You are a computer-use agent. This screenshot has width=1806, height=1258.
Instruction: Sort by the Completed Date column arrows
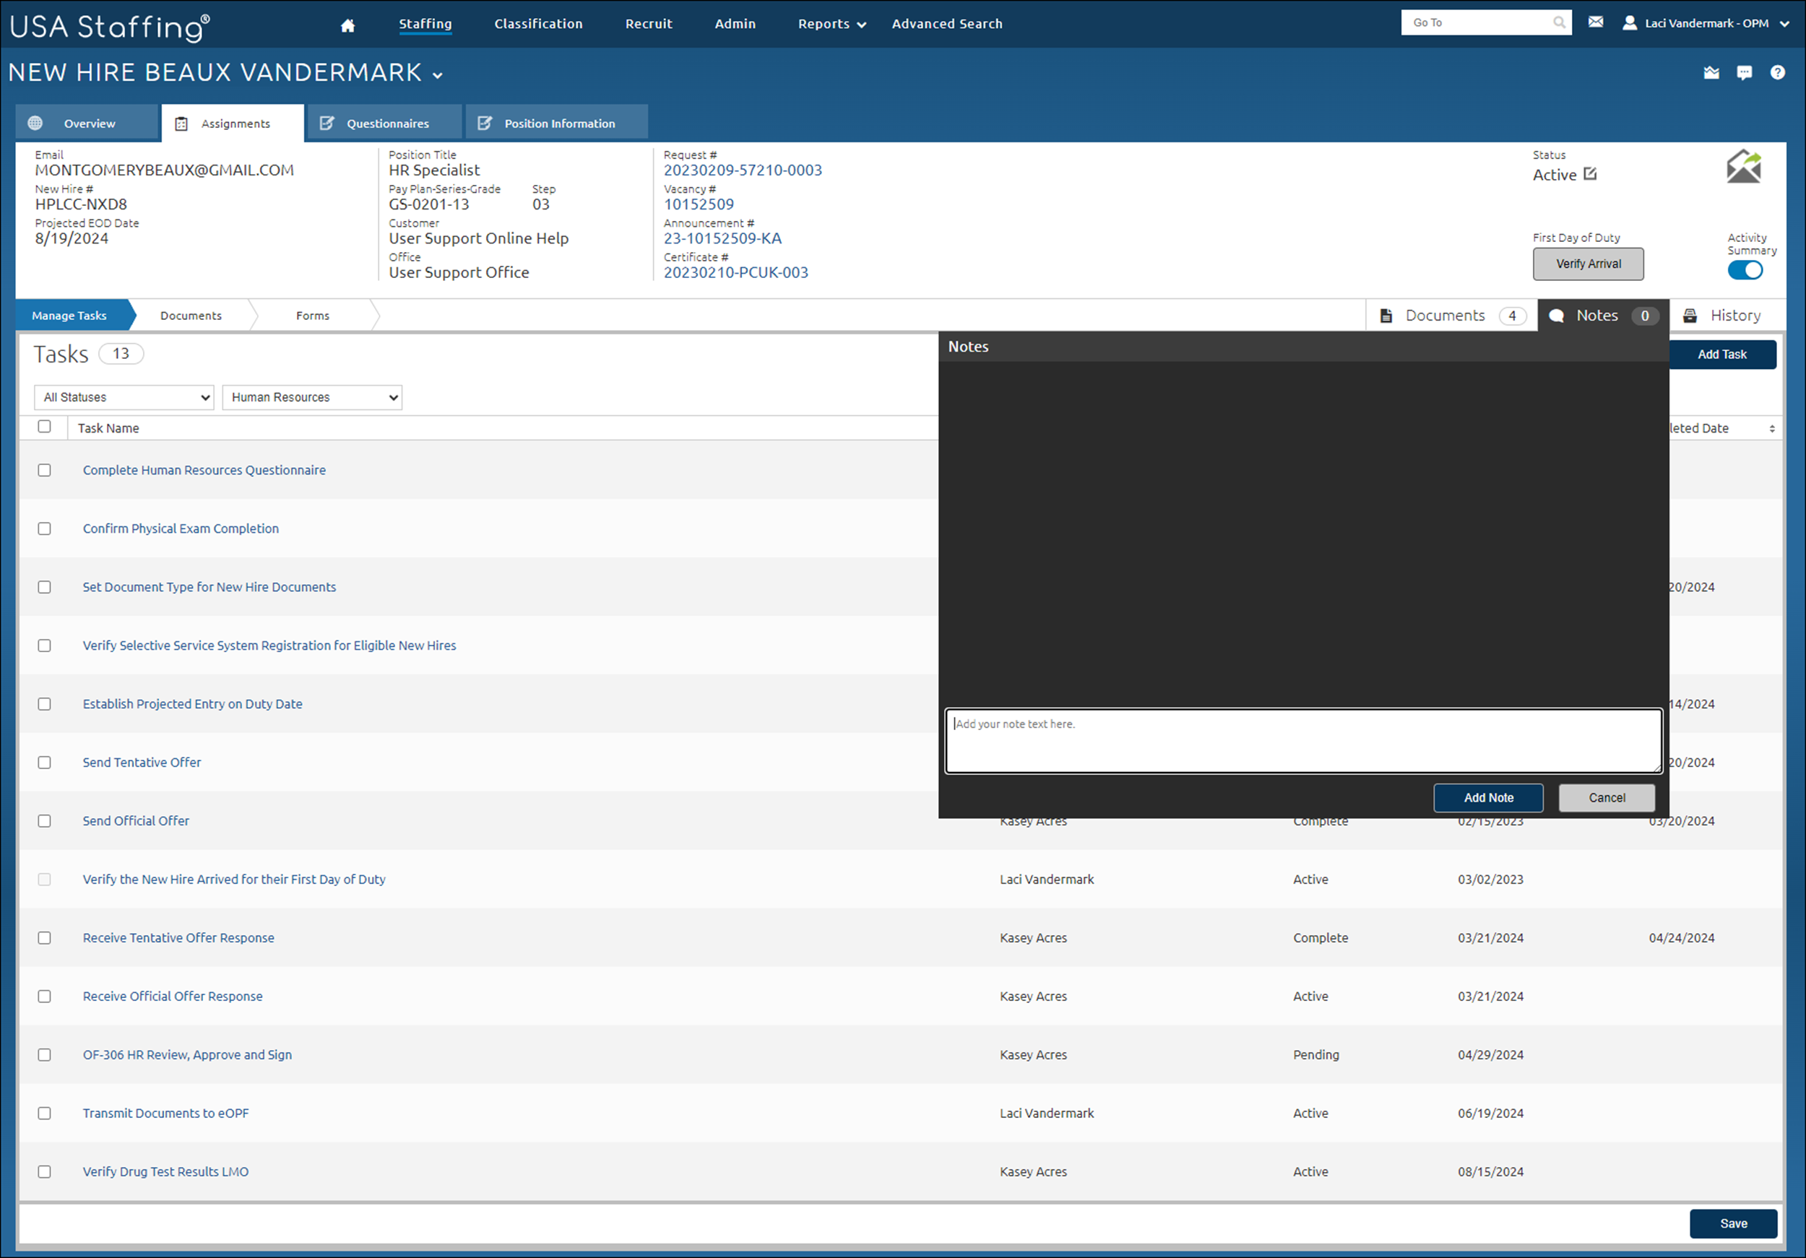coord(1771,428)
